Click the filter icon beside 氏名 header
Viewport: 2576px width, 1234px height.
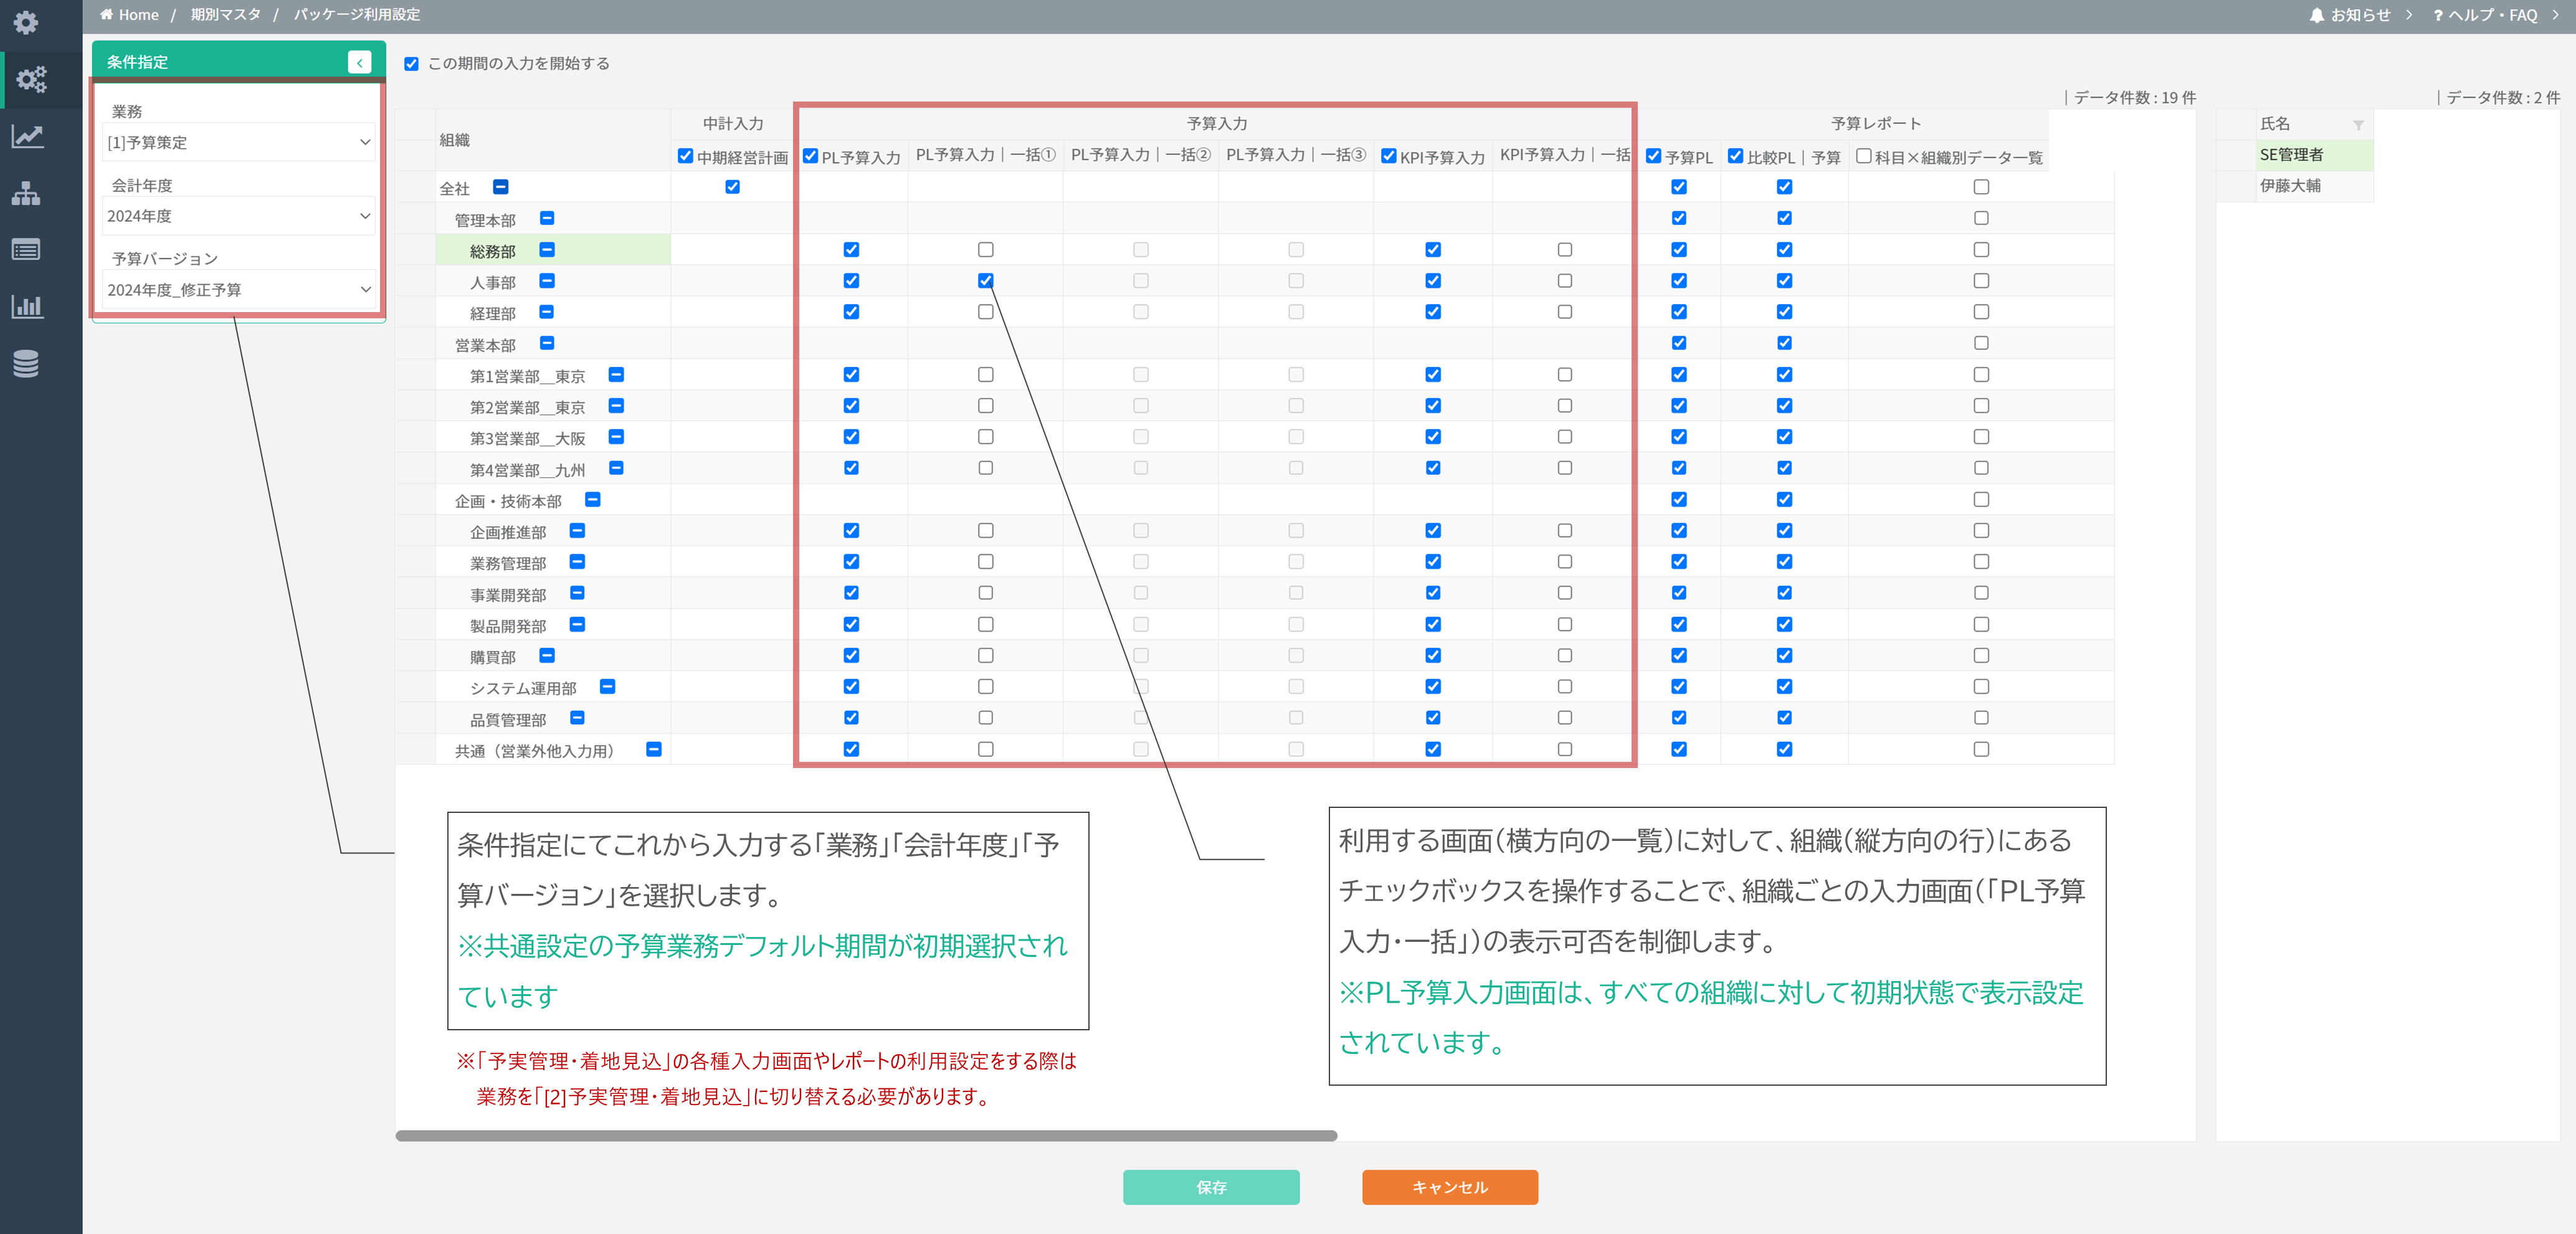point(2358,125)
